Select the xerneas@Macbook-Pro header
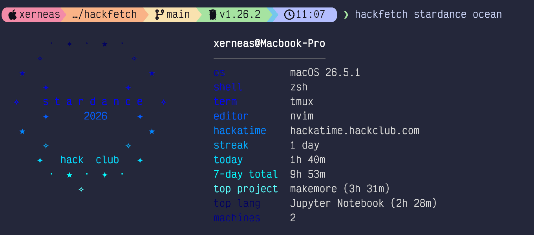The width and height of the screenshot is (534, 235). (x=269, y=43)
